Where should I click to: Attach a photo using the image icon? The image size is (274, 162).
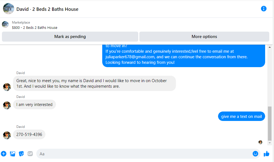[x=12, y=154]
